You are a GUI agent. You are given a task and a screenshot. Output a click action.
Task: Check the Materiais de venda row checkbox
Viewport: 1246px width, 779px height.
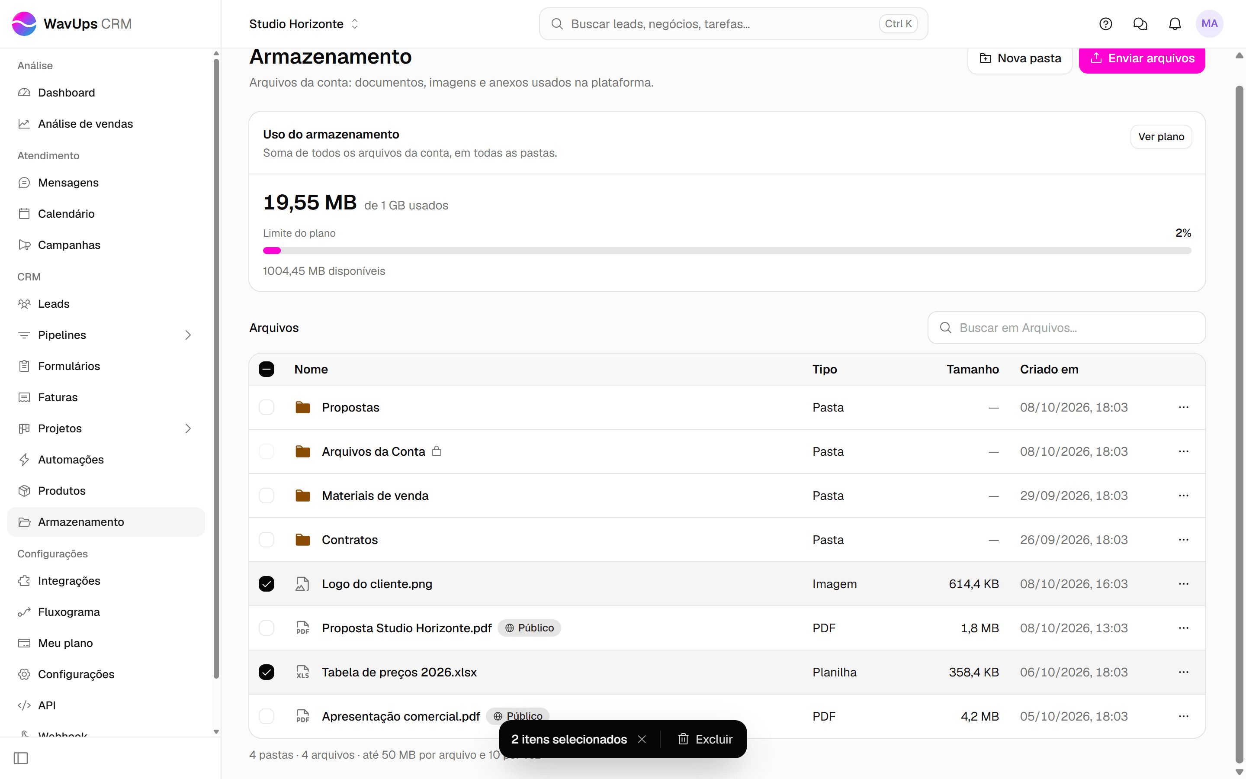(266, 496)
